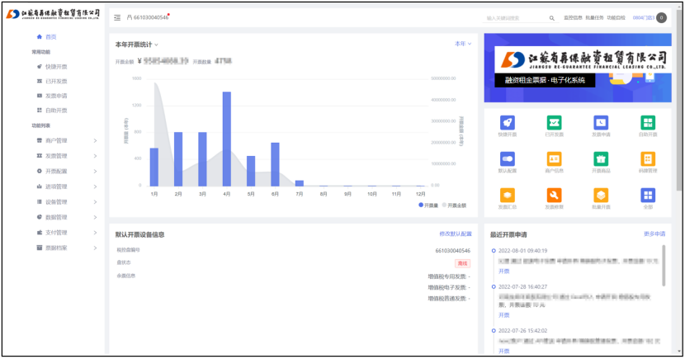Click 开票 under 2022-08-01 application
685x359 pixels.
tap(504, 272)
